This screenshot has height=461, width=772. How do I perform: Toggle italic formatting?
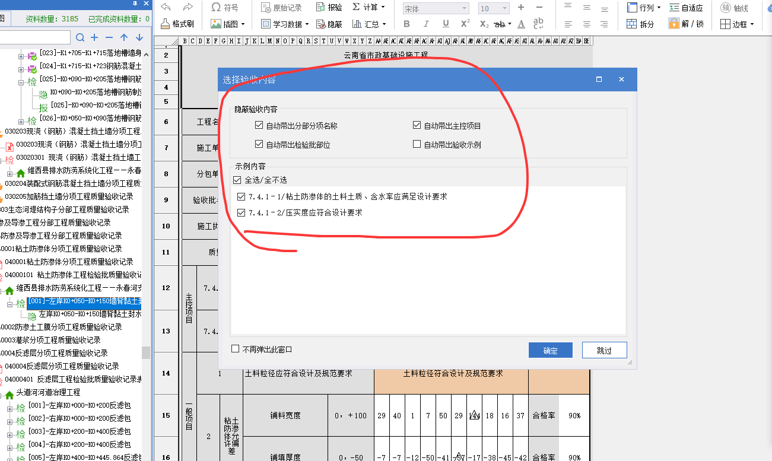click(427, 24)
